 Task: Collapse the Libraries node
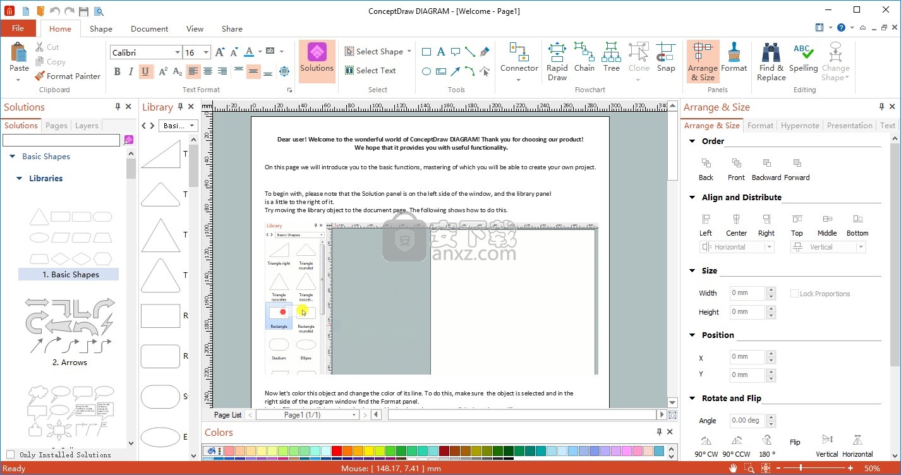coord(19,179)
